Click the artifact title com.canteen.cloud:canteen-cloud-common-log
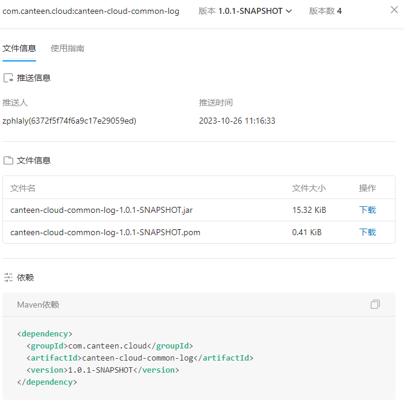The height and width of the screenshot is (401, 404). (x=90, y=11)
